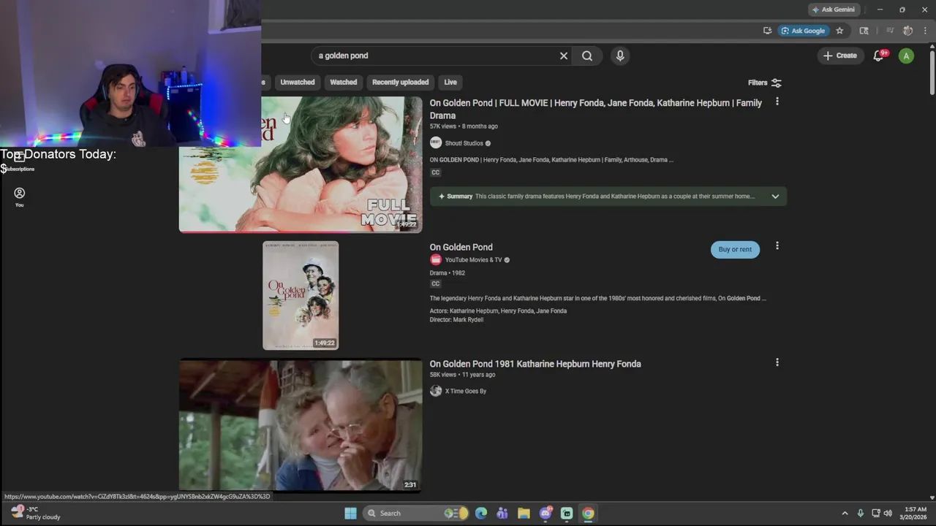
Task: Visit the Shout! Studios channel
Action: tap(464, 143)
